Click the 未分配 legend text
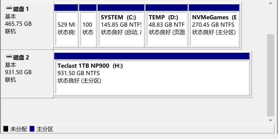Viewport: 279px width, 139px height. 19,129
